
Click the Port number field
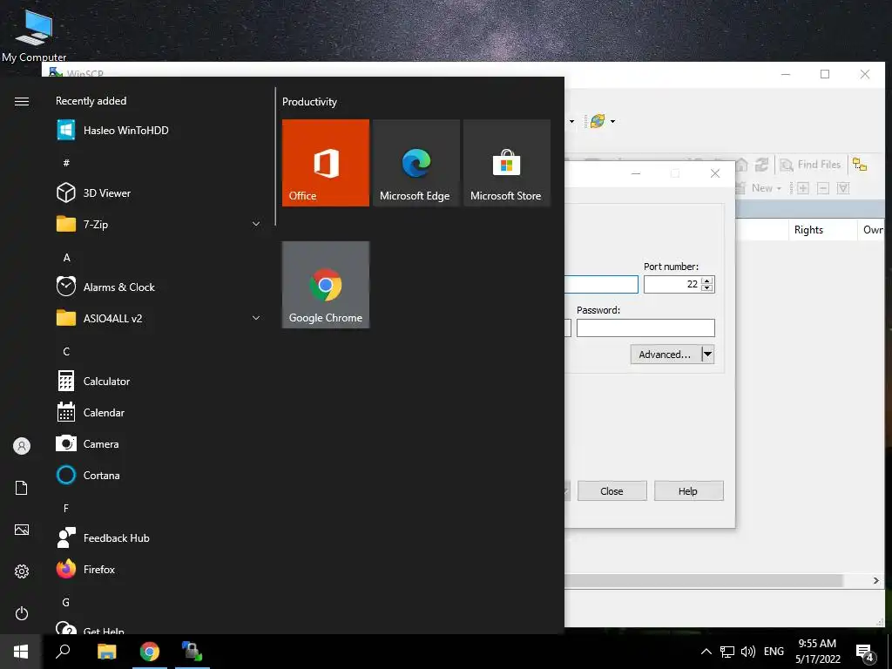coord(672,284)
